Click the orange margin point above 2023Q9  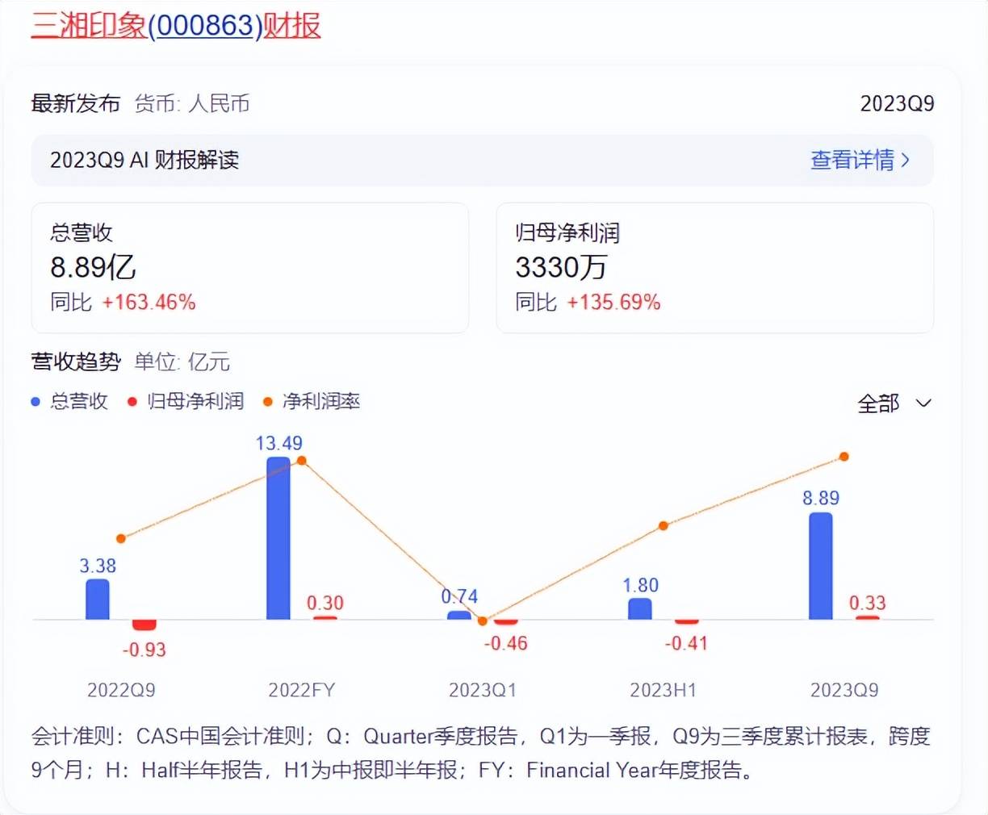point(844,457)
